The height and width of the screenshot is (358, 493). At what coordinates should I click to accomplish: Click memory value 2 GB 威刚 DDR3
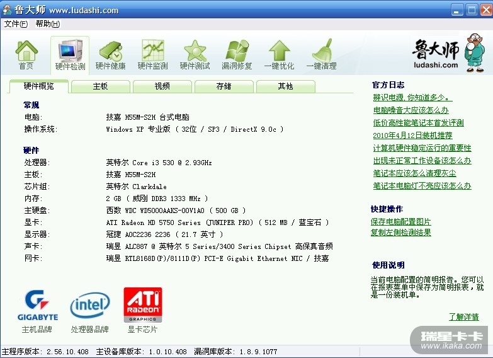[157, 199]
